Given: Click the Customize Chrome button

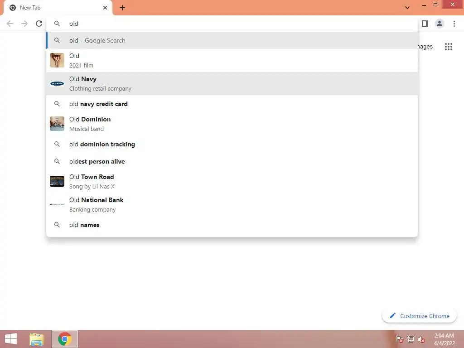Looking at the screenshot, I should pyautogui.click(x=419, y=316).
